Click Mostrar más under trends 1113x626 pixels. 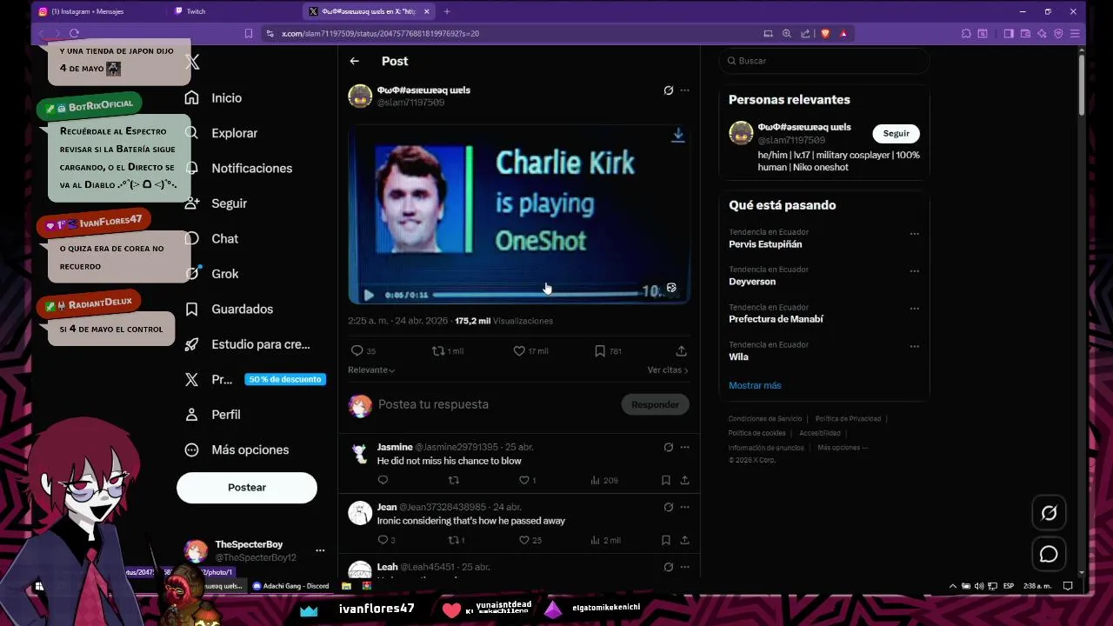pos(755,385)
